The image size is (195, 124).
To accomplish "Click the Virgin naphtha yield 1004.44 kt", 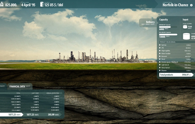I will tap(188, 51).
